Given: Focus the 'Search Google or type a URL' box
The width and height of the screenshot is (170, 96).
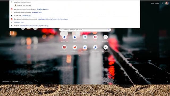Looking at the screenshot, I should click(85, 30).
